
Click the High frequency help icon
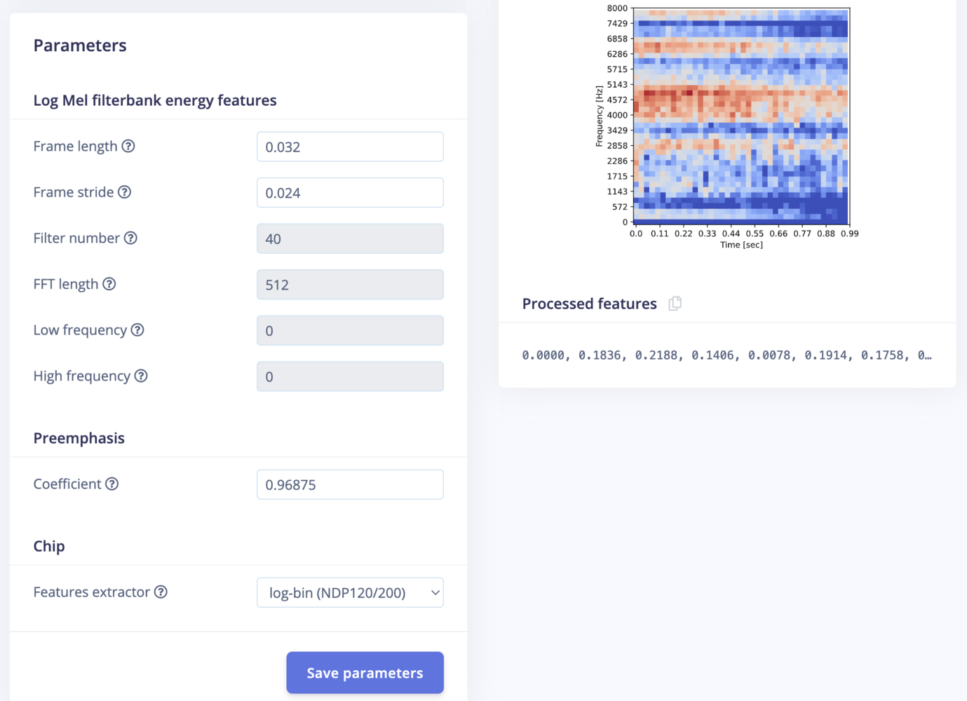click(141, 376)
